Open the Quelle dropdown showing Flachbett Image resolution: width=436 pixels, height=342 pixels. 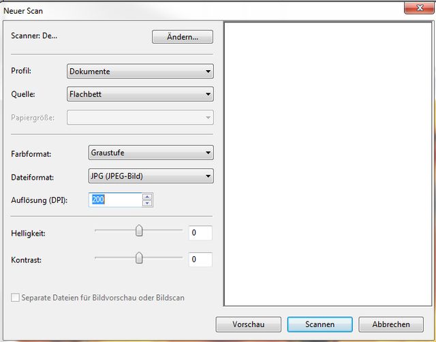pyautogui.click(x=140, y=94)
